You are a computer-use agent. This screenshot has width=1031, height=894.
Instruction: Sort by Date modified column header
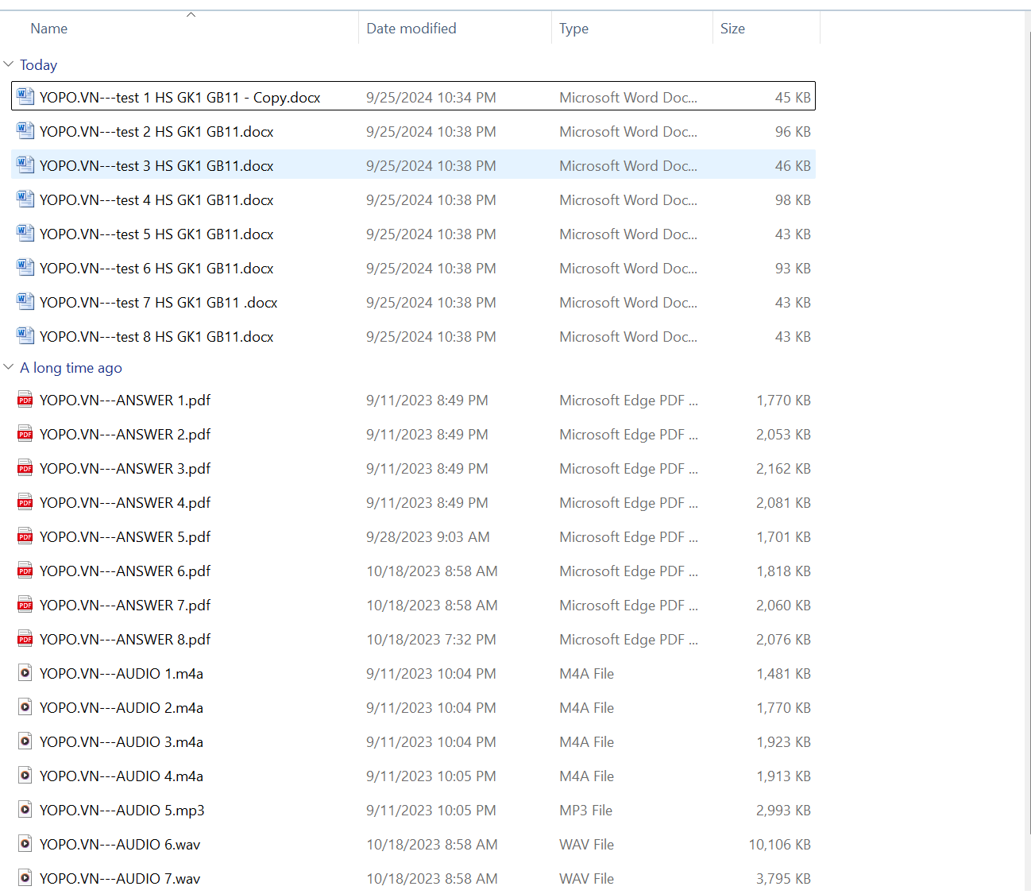(x=411, y=29)
